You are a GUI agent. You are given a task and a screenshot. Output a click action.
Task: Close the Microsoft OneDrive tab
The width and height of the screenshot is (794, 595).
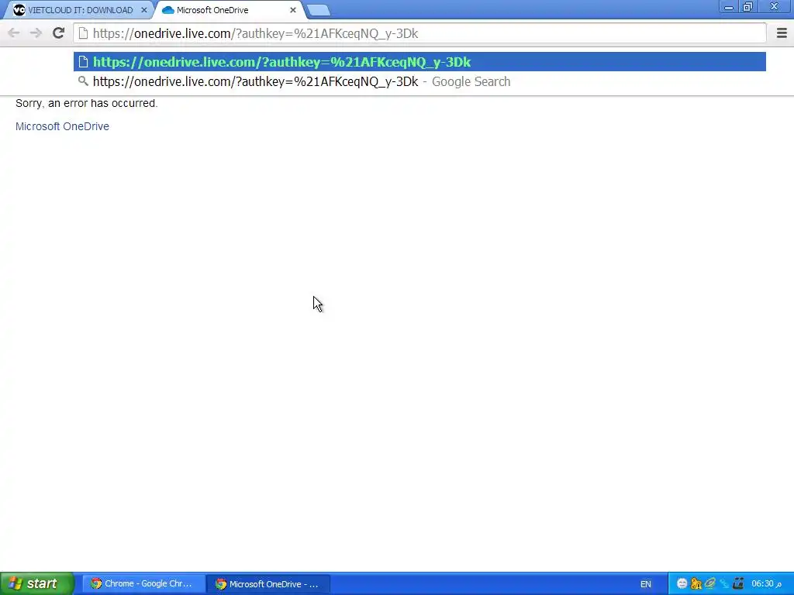(x=292, y=10)
